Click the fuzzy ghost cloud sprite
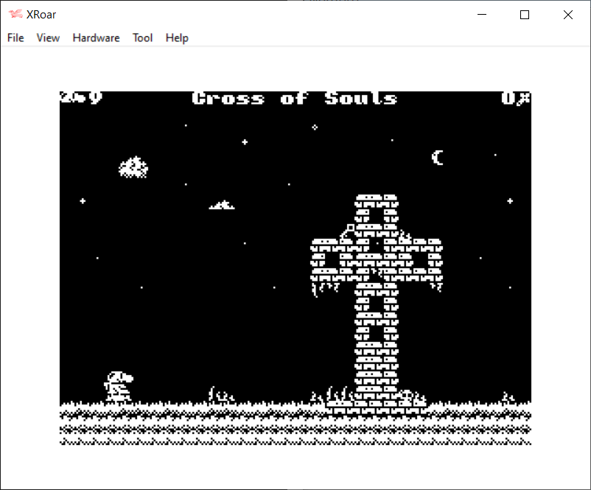The image size is (591, 490). pos(133,167)
